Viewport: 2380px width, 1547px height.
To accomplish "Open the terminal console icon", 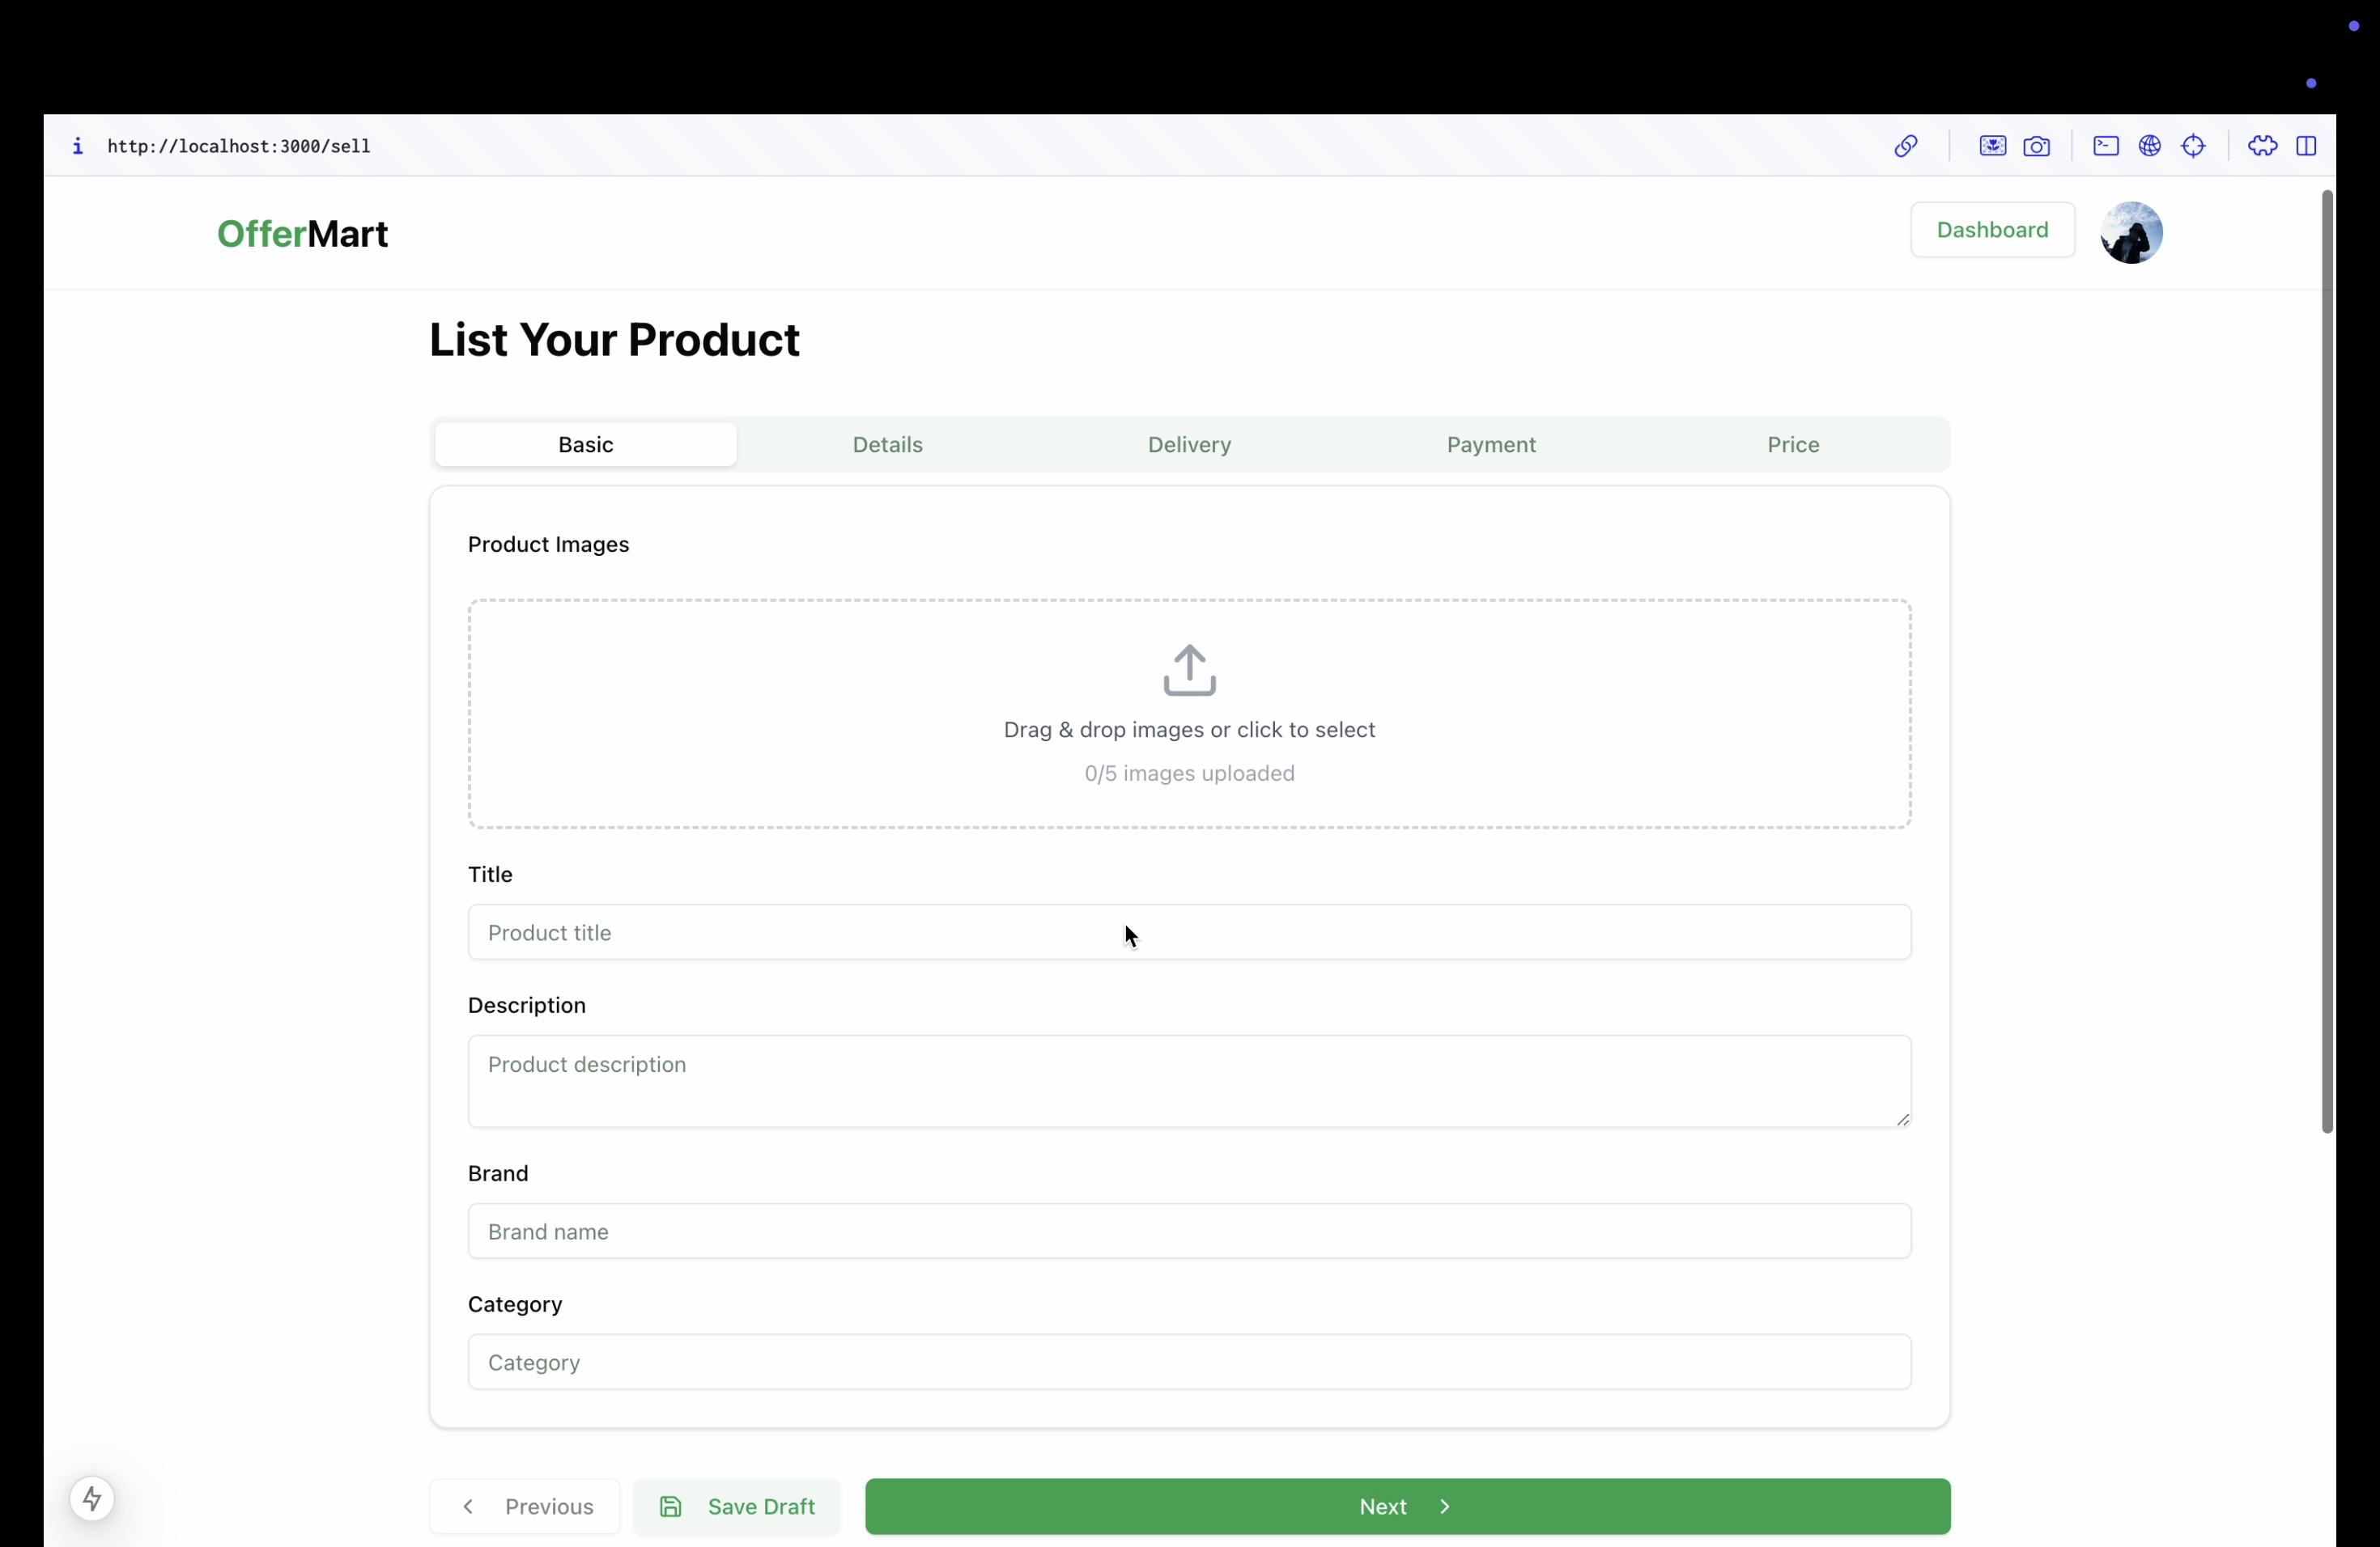I will pos(2105,146).
